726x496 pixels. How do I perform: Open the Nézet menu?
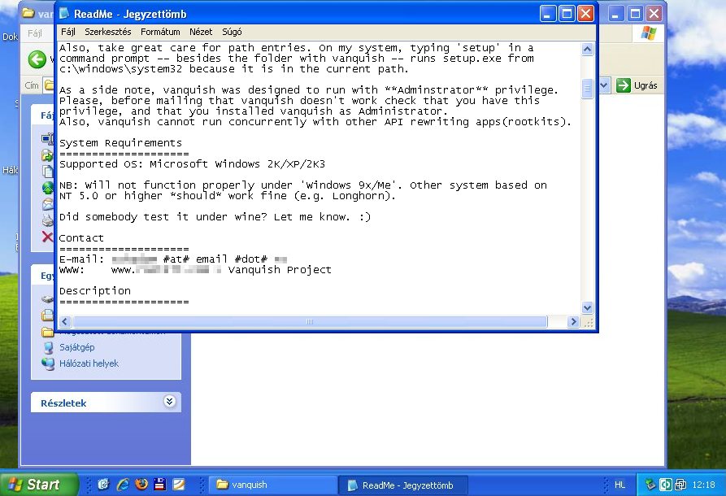click(201, 32)
